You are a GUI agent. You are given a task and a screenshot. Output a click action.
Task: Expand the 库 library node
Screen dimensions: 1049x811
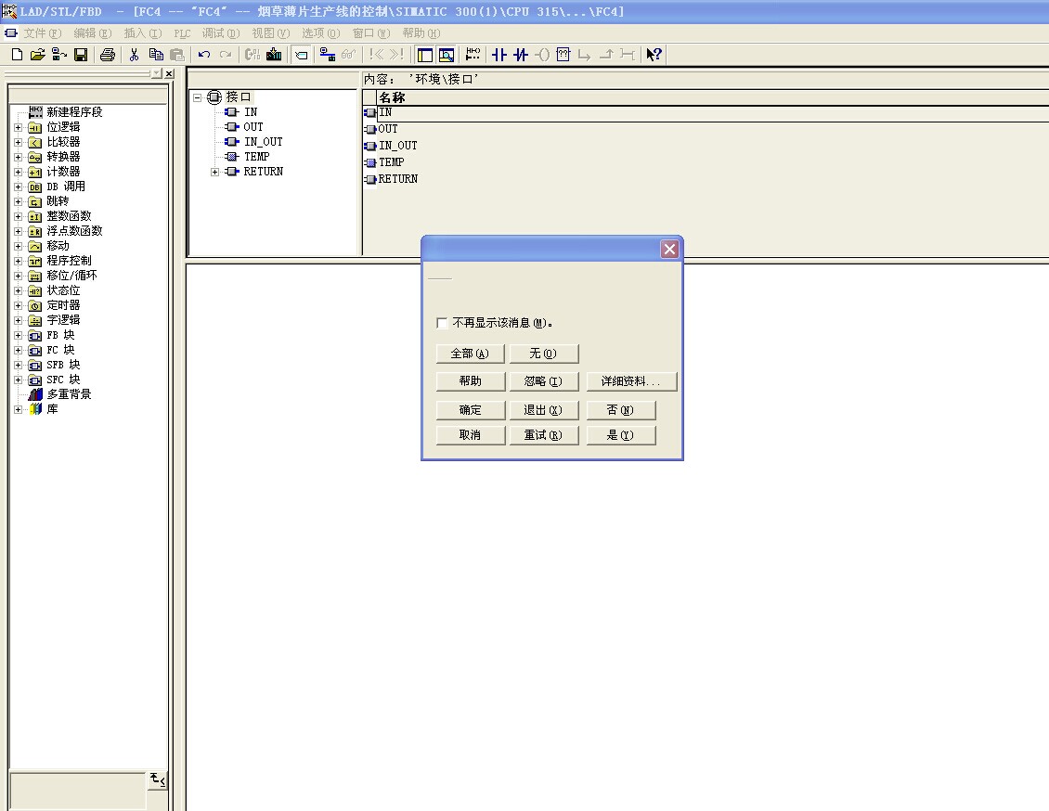(18, 409)
